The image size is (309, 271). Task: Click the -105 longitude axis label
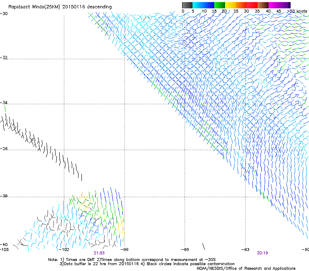coord(4,250)
